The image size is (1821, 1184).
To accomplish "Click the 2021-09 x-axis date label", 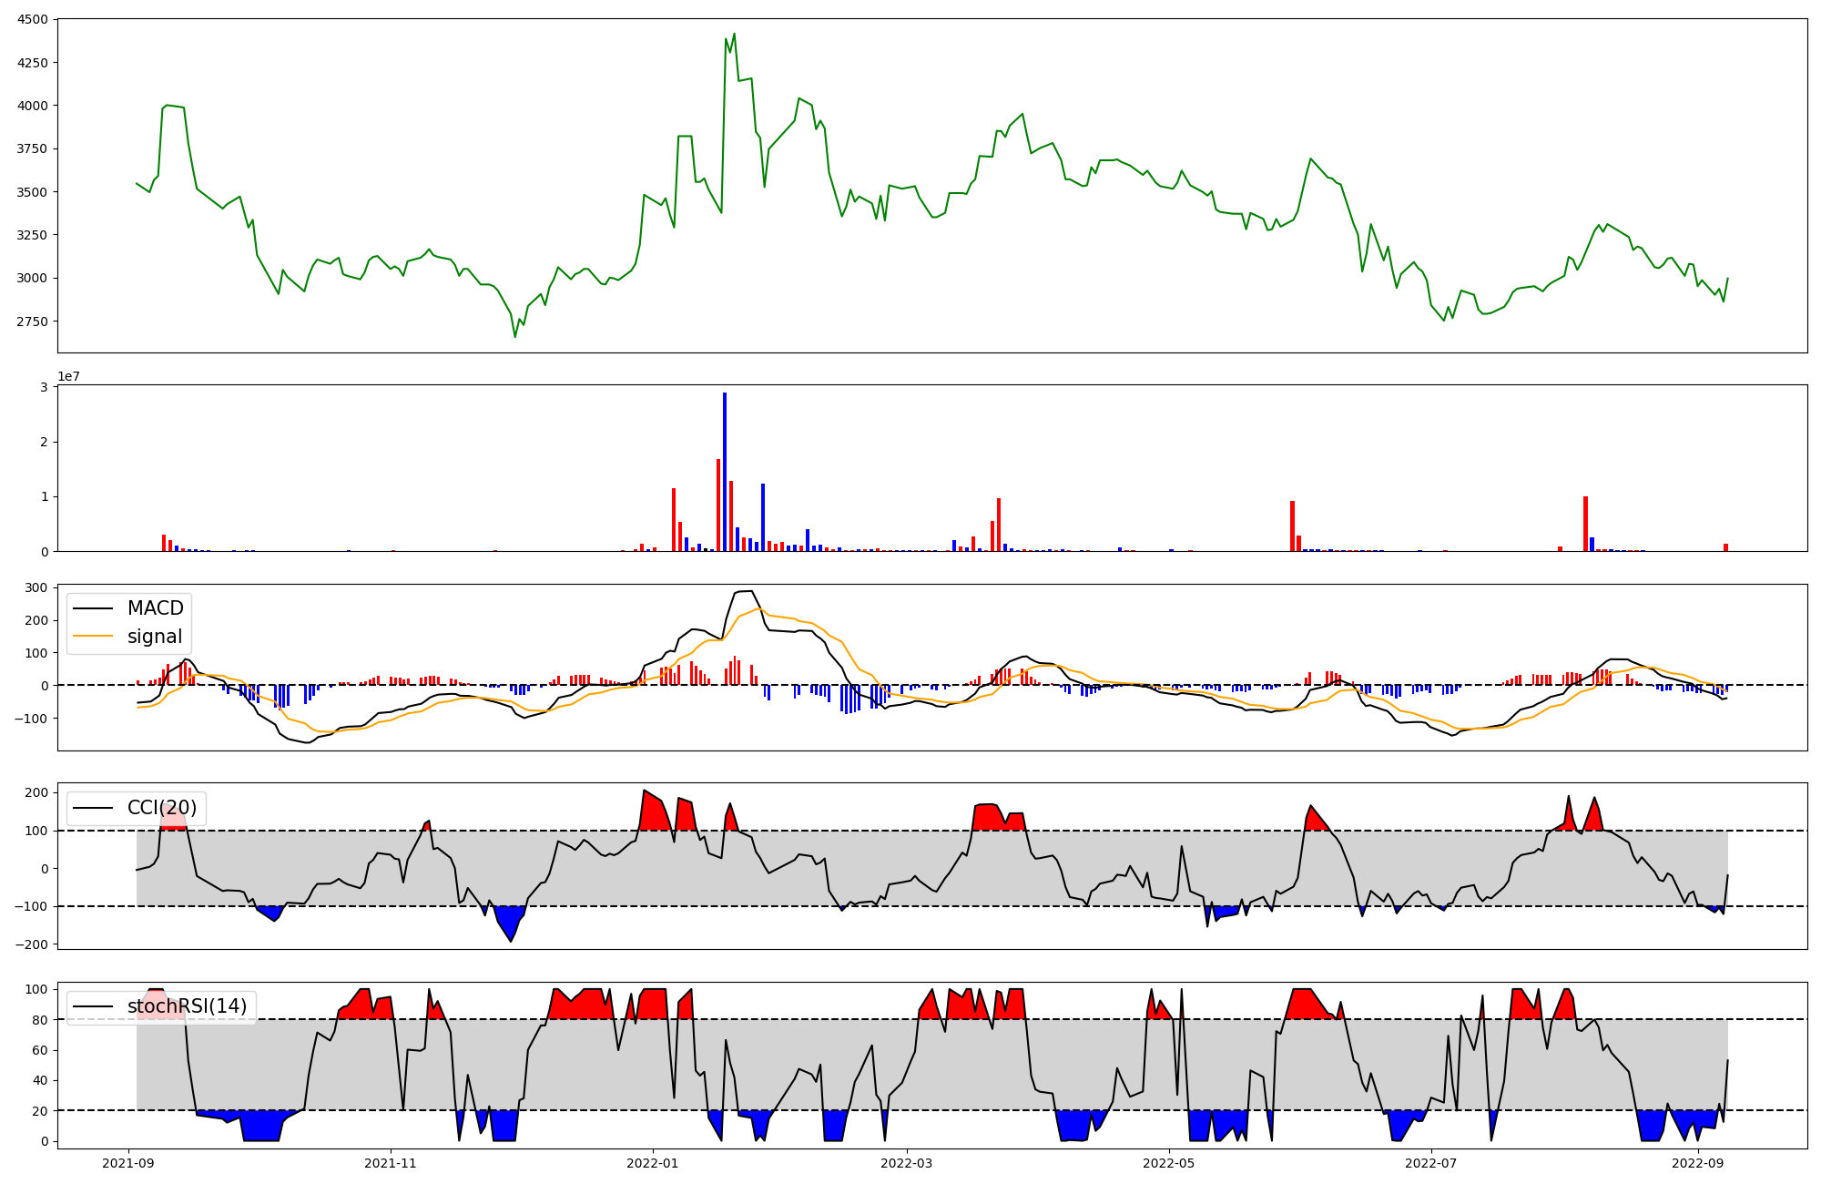I will (128, 1163).
